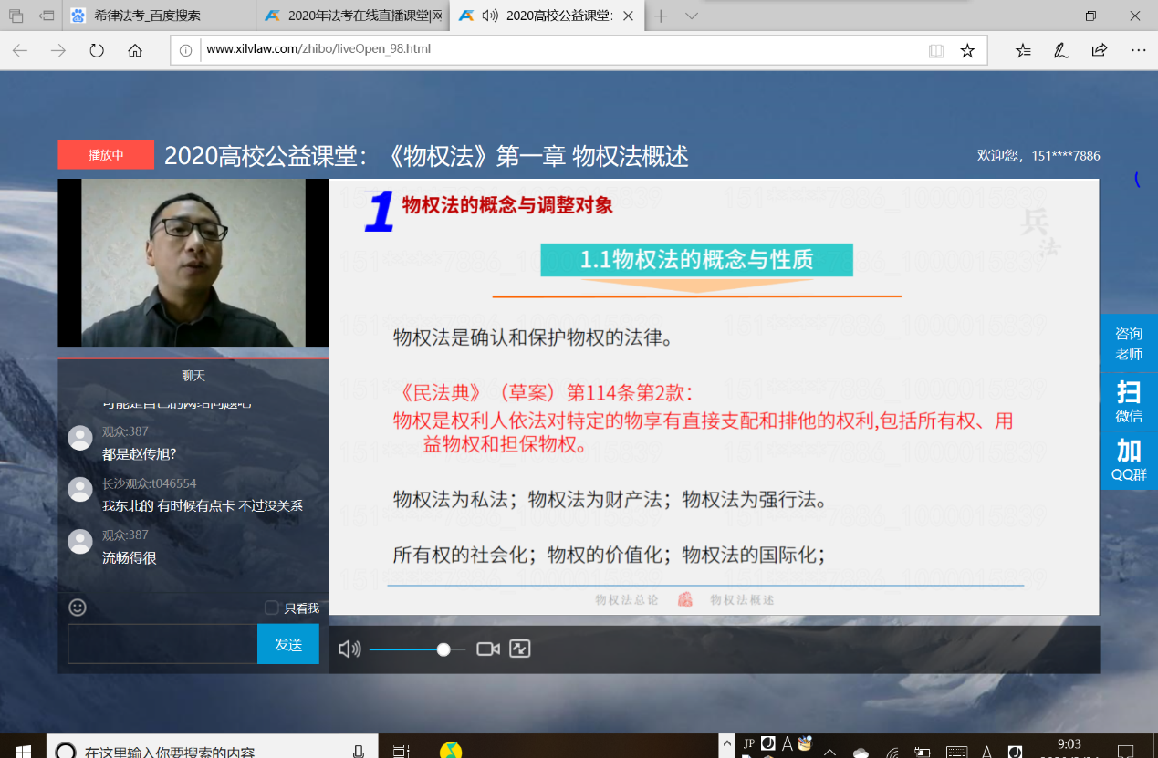Toggle reading view icon in address bar
The height and width of the screenshot is (758, 1158).
(x=936, y=50)
